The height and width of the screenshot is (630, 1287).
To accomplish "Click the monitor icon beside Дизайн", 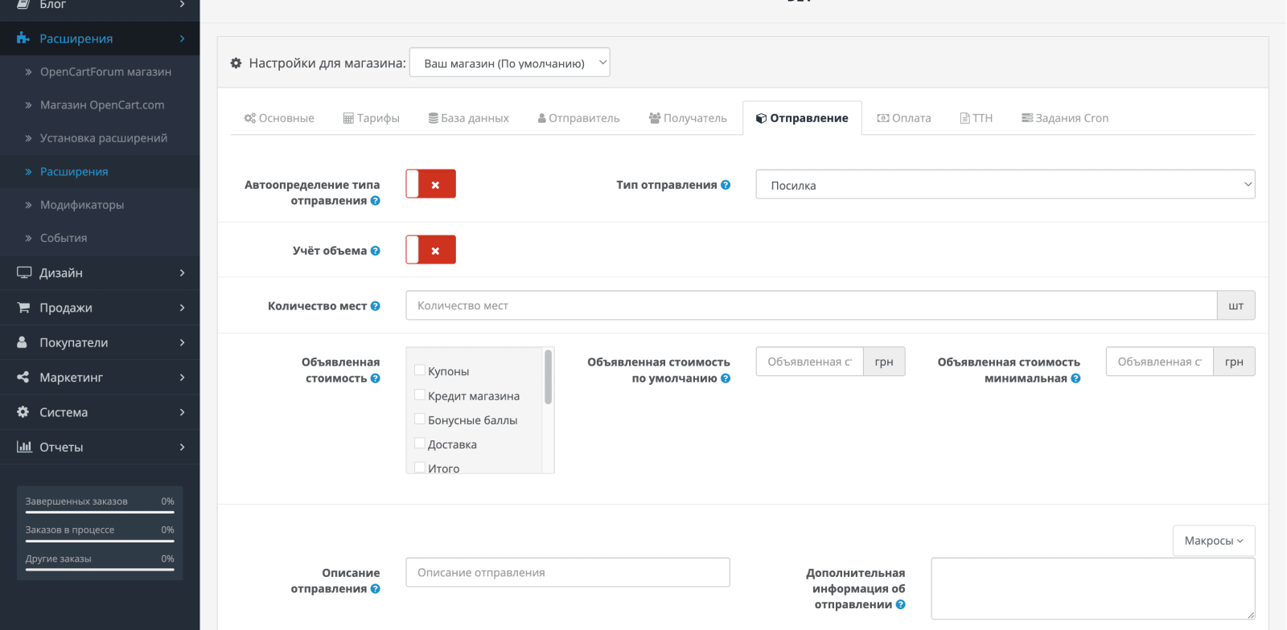I will tap(24, 273).
